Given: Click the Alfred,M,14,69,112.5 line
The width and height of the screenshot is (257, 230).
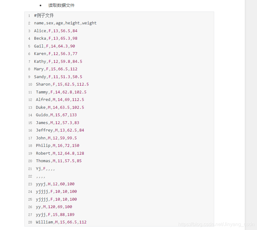Looking at the screenshot, I should coord(60,100).
